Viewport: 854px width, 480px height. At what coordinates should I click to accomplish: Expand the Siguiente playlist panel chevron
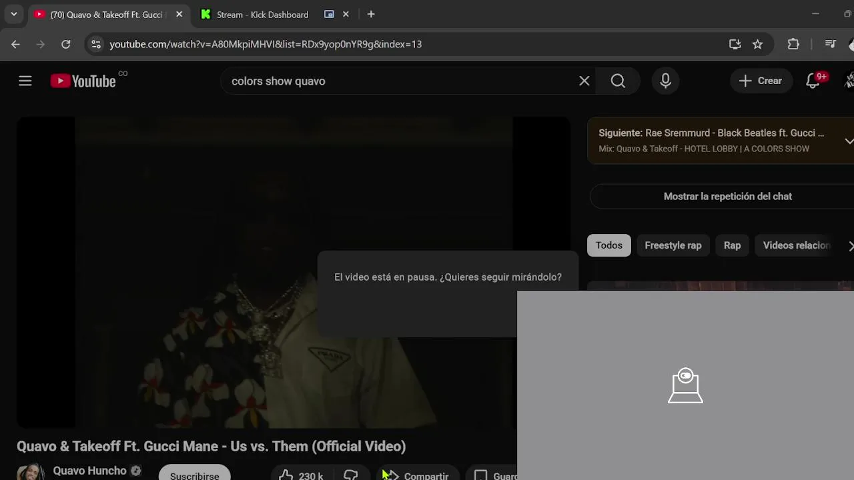pos(849,141)
